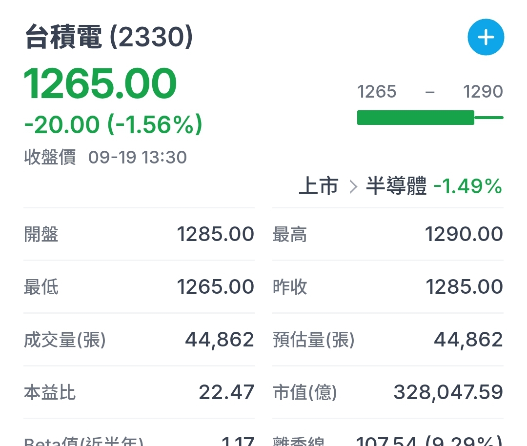The width and height of the screenshot is (527, 446).
Task: Tap the blue plus add-to-watchlist icon
Action: click(x=486, y=38)
